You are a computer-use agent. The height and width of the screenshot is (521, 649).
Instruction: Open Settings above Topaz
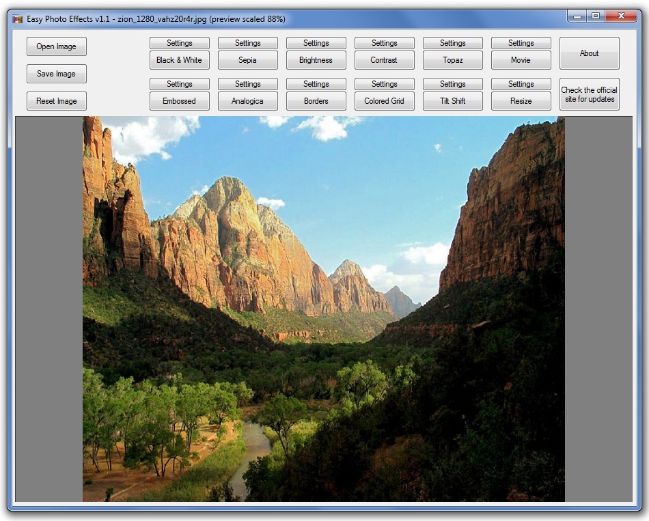click(452, 43)
